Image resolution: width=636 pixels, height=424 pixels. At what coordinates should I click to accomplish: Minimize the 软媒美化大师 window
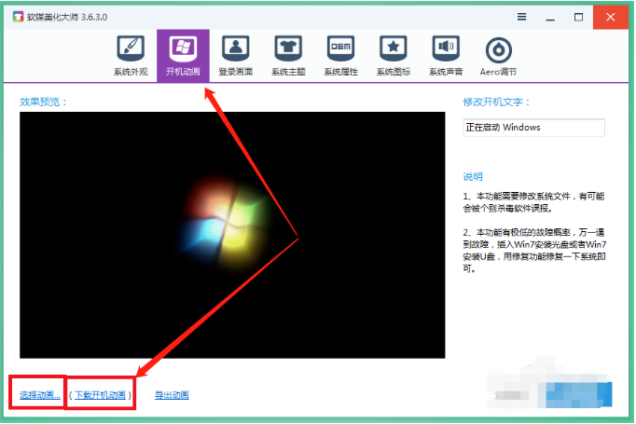pos(550,17)
